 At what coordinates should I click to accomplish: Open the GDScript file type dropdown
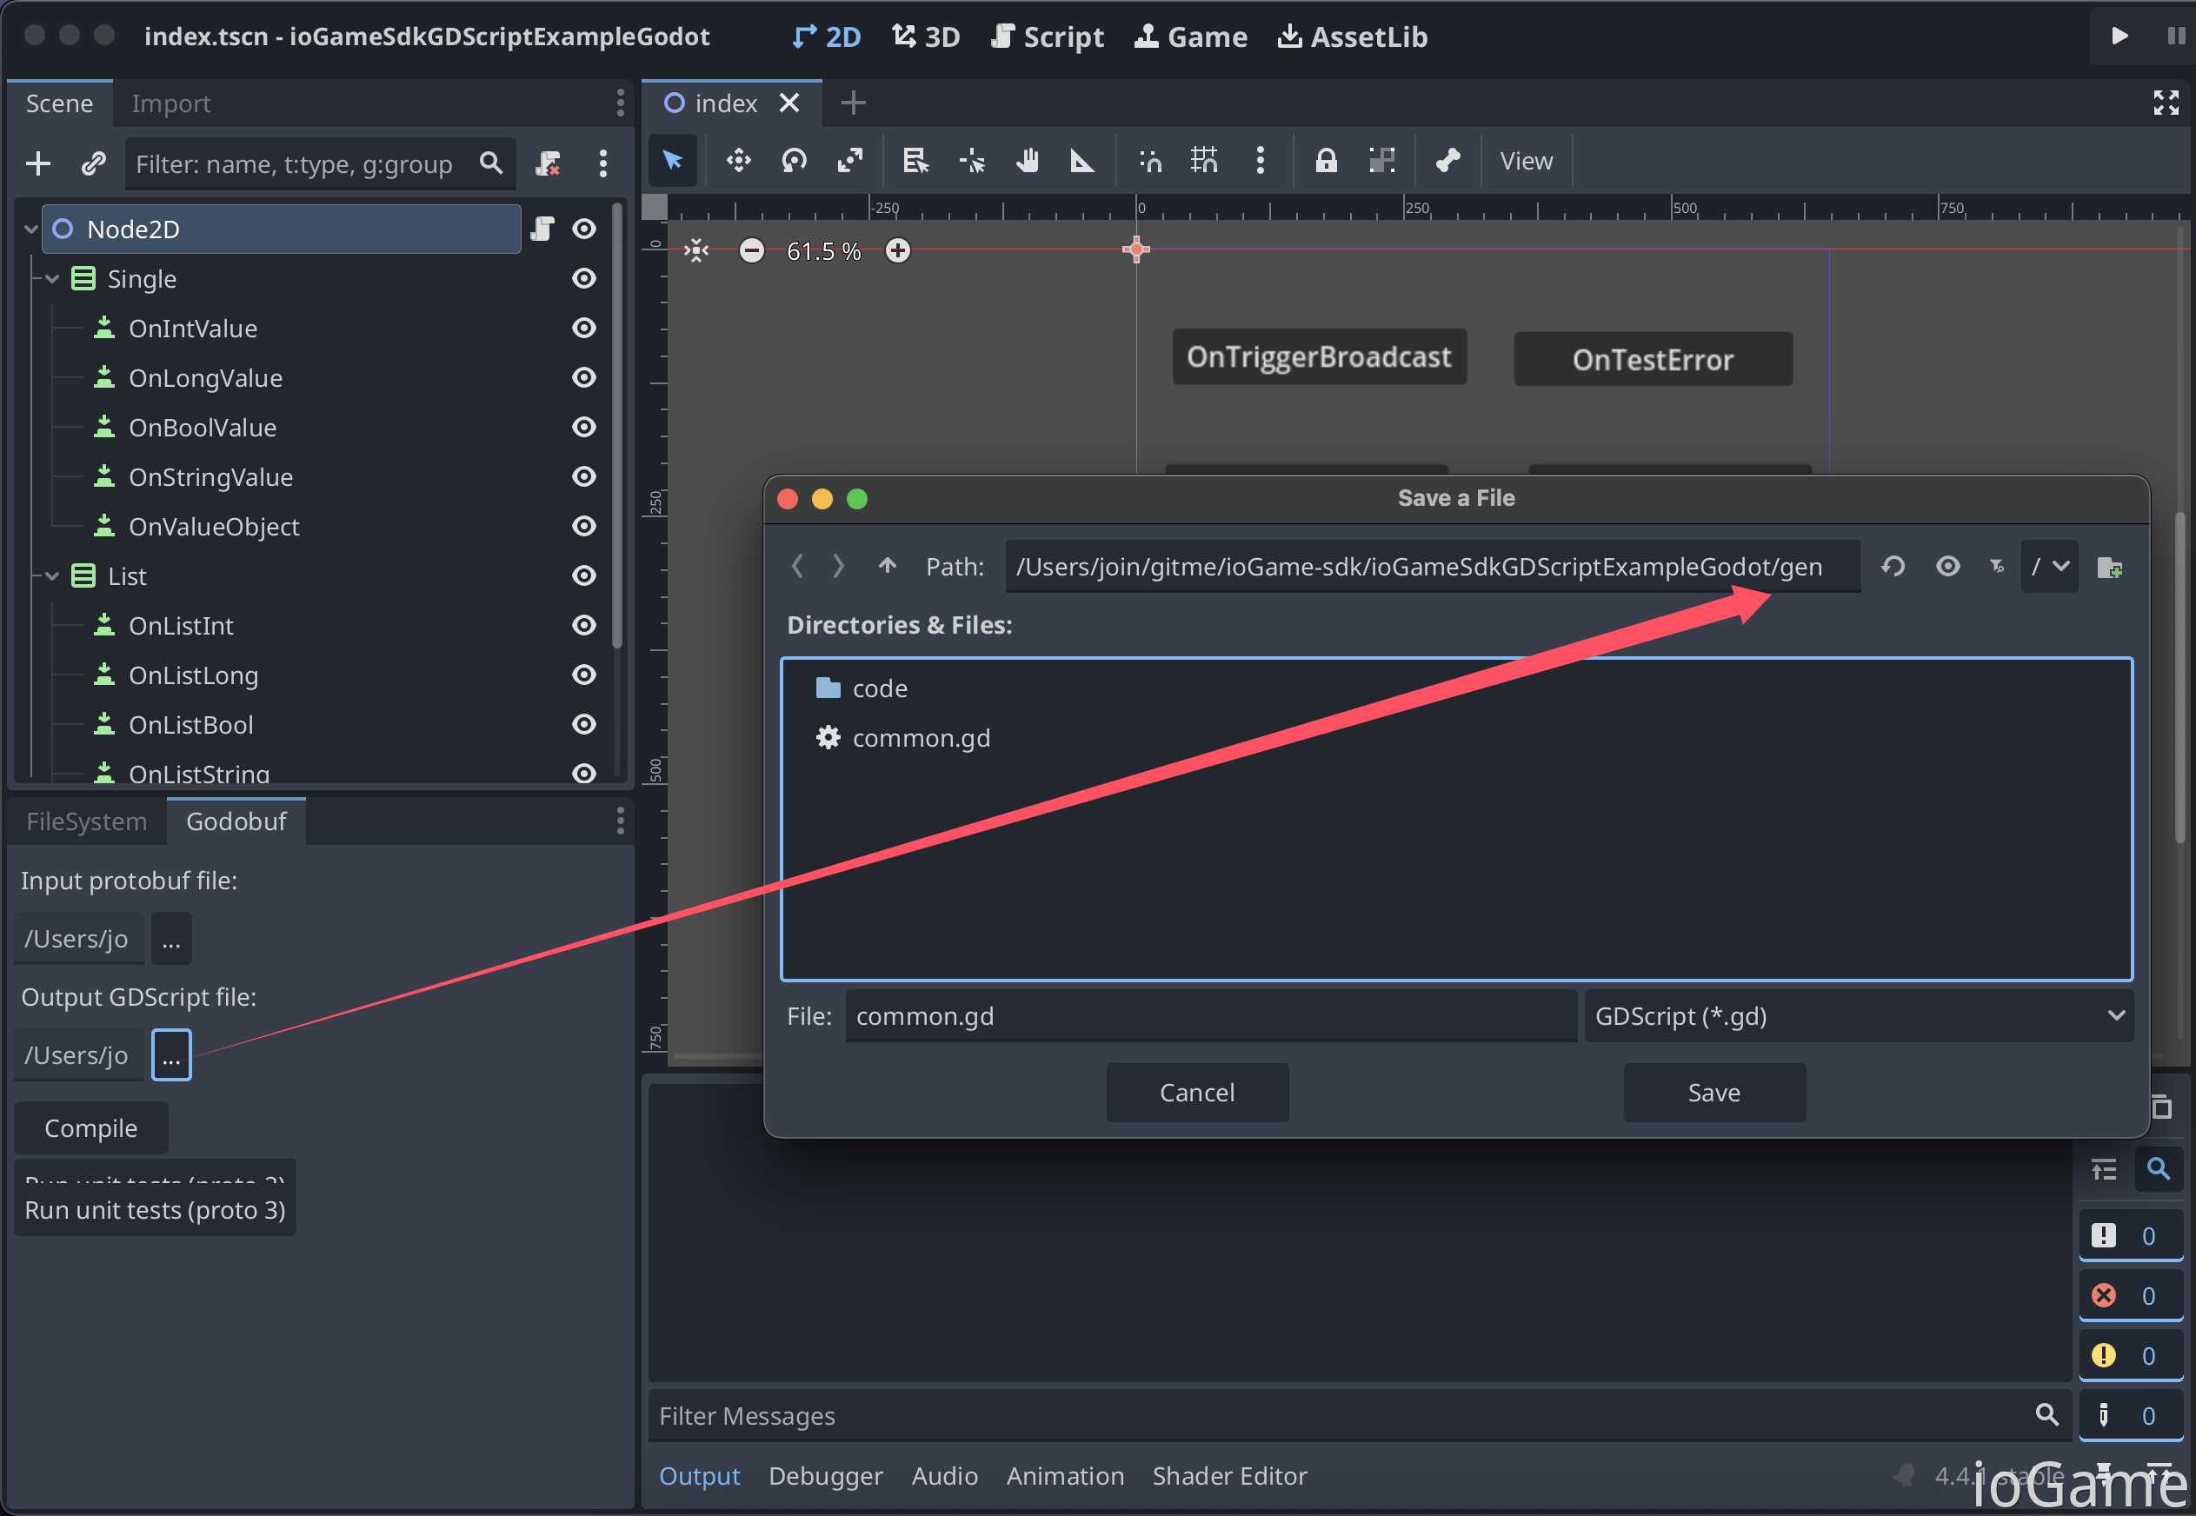click(1859, 1016)
